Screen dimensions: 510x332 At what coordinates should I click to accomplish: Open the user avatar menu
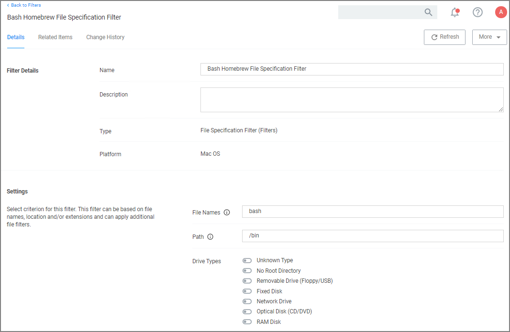[x=500, y=12]
